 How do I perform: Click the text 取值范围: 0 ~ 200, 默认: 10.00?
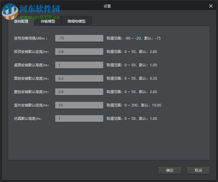click(x=134, y=105)
